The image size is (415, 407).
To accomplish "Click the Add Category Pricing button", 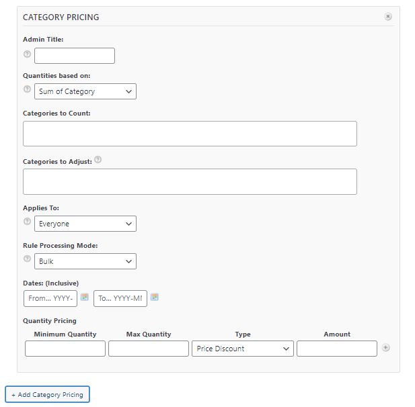I will click(x=47, y=395).
